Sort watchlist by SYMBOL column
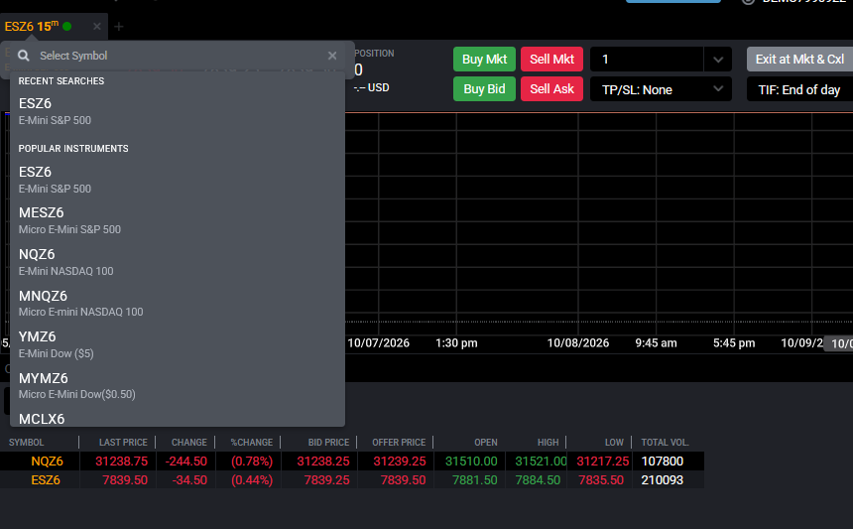853x529 pixels. click(26, 443)
